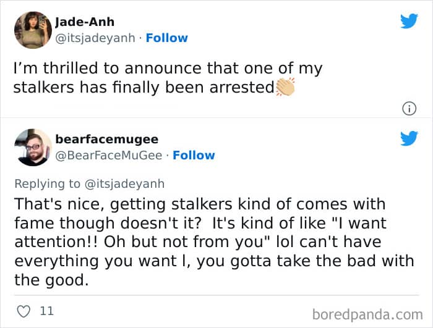Open the Jade-Anh display name
Screen dimensions: 433x328
click(85, 22)
